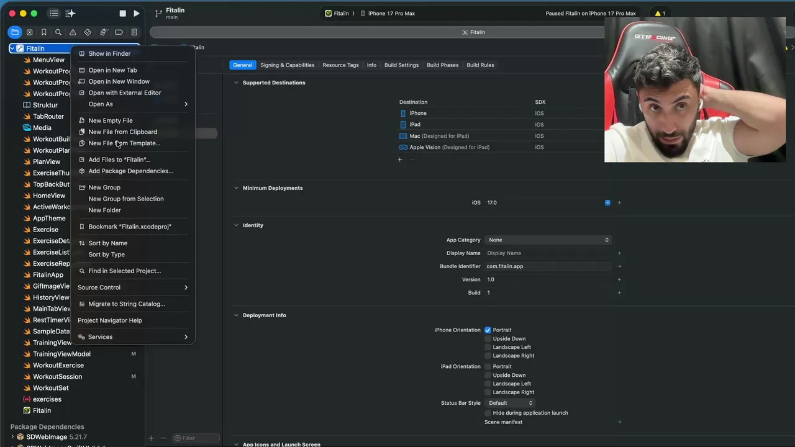
Task: Run the Fitalin scheme
Action: pyautogui.click(x=137, y=13)
